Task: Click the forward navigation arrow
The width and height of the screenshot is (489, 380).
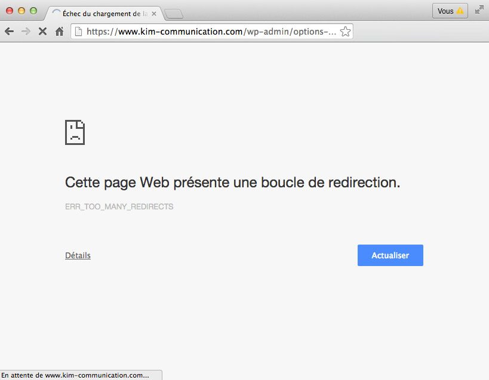Action: (x=26, y=32)
